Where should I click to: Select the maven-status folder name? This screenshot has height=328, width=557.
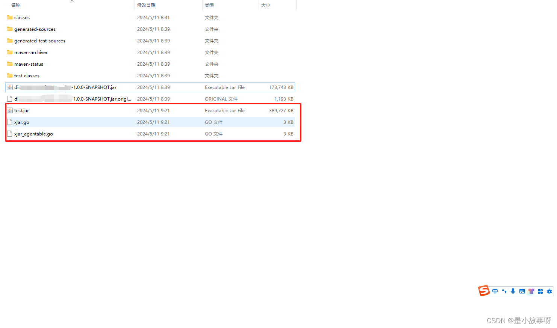[29, 64]
